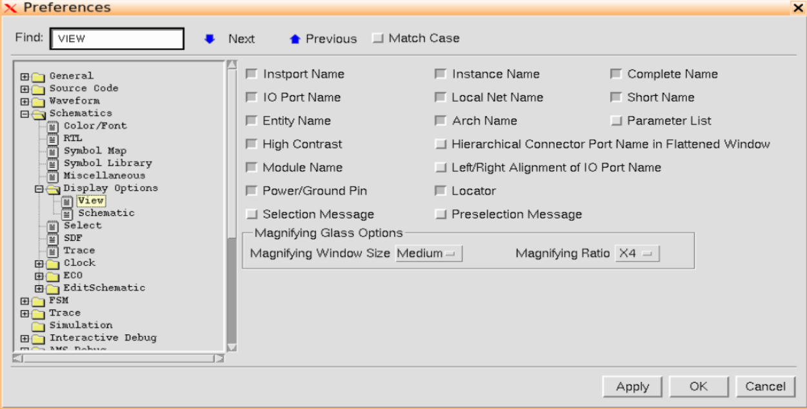Click inside the Find input field
Screen dimensions: 807x409
116,38
